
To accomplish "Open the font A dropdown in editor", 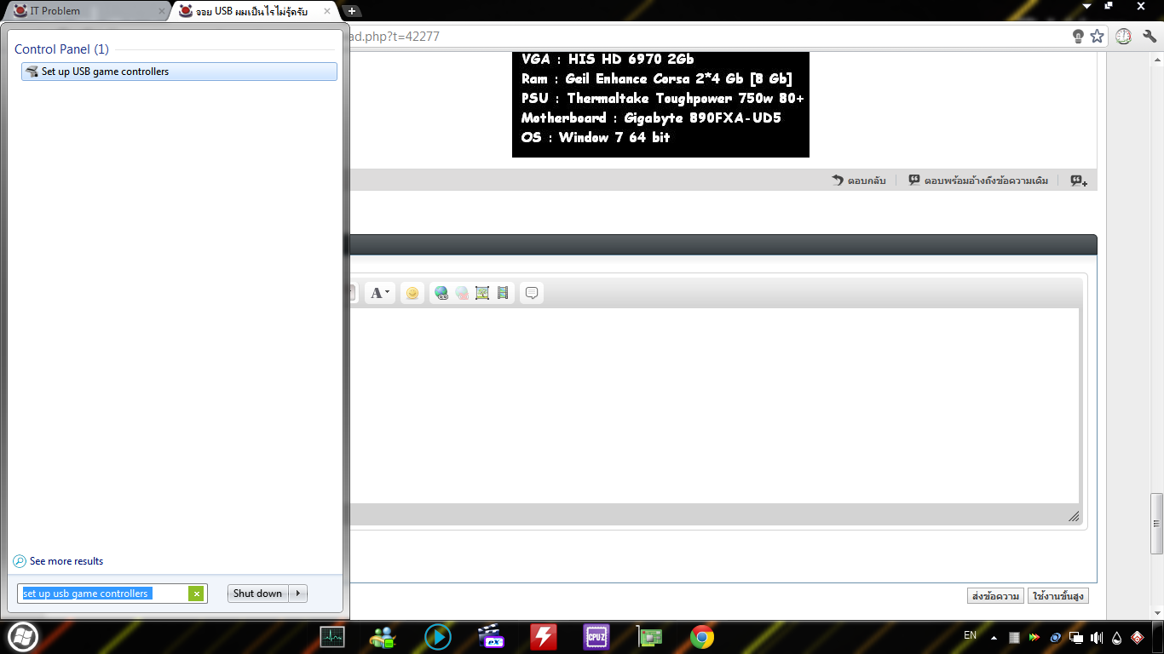I will coord(380,293).
